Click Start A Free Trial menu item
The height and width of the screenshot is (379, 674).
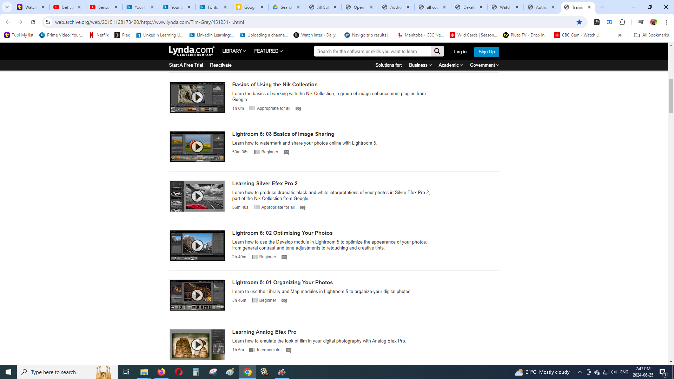click(186, 65)
